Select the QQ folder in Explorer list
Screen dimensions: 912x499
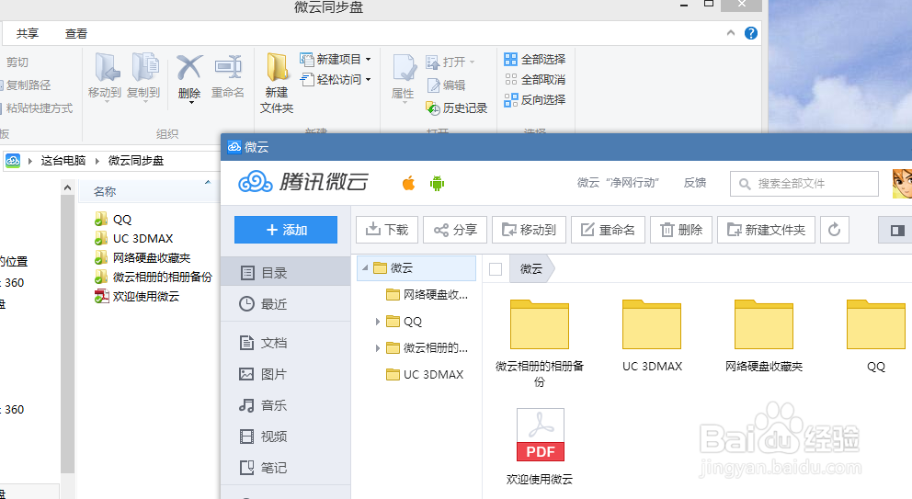click(113, 220)
